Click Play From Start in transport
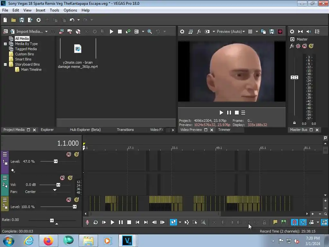The height and width of the screenshot is (247, 329). 104,222
